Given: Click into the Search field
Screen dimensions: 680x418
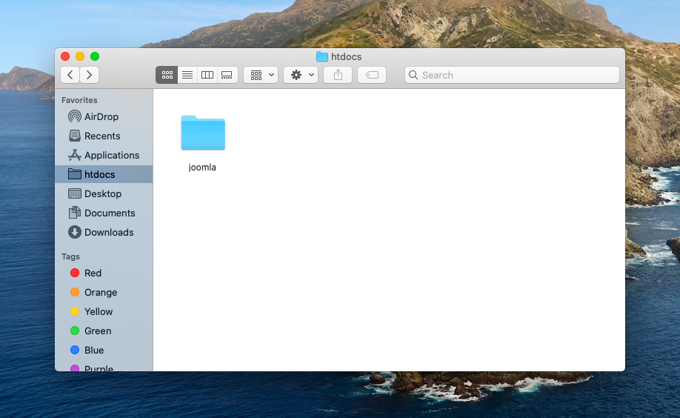Looking at the screenshot, I should point(512,75).
